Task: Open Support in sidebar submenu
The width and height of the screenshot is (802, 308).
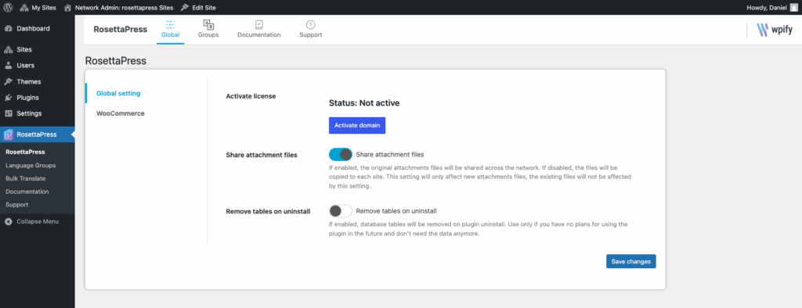Action: tap(17, 205)
